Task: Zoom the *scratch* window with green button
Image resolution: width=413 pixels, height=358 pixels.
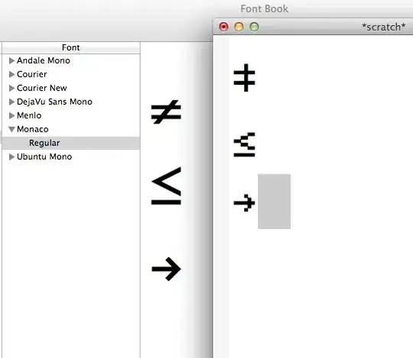Action: (x=254, y=27)
